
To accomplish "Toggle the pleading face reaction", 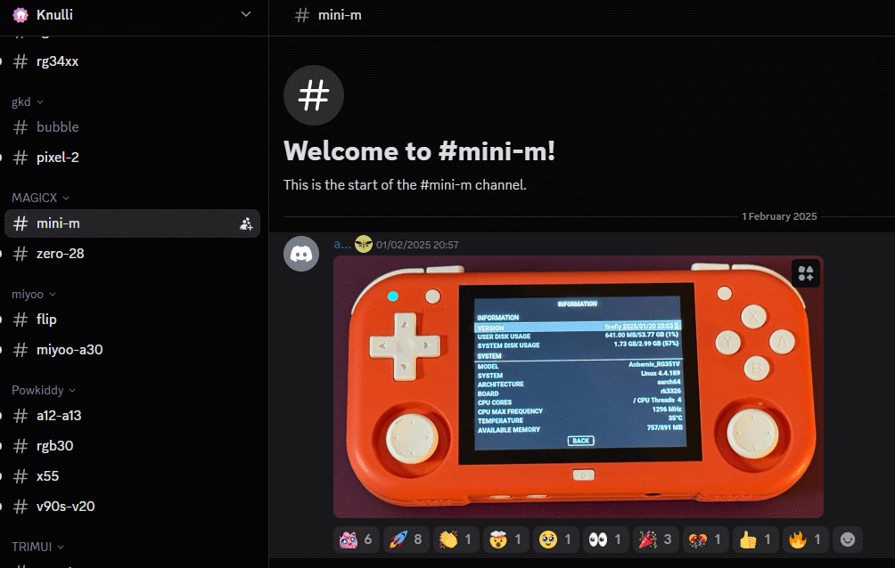I will [x=555, y=540].
